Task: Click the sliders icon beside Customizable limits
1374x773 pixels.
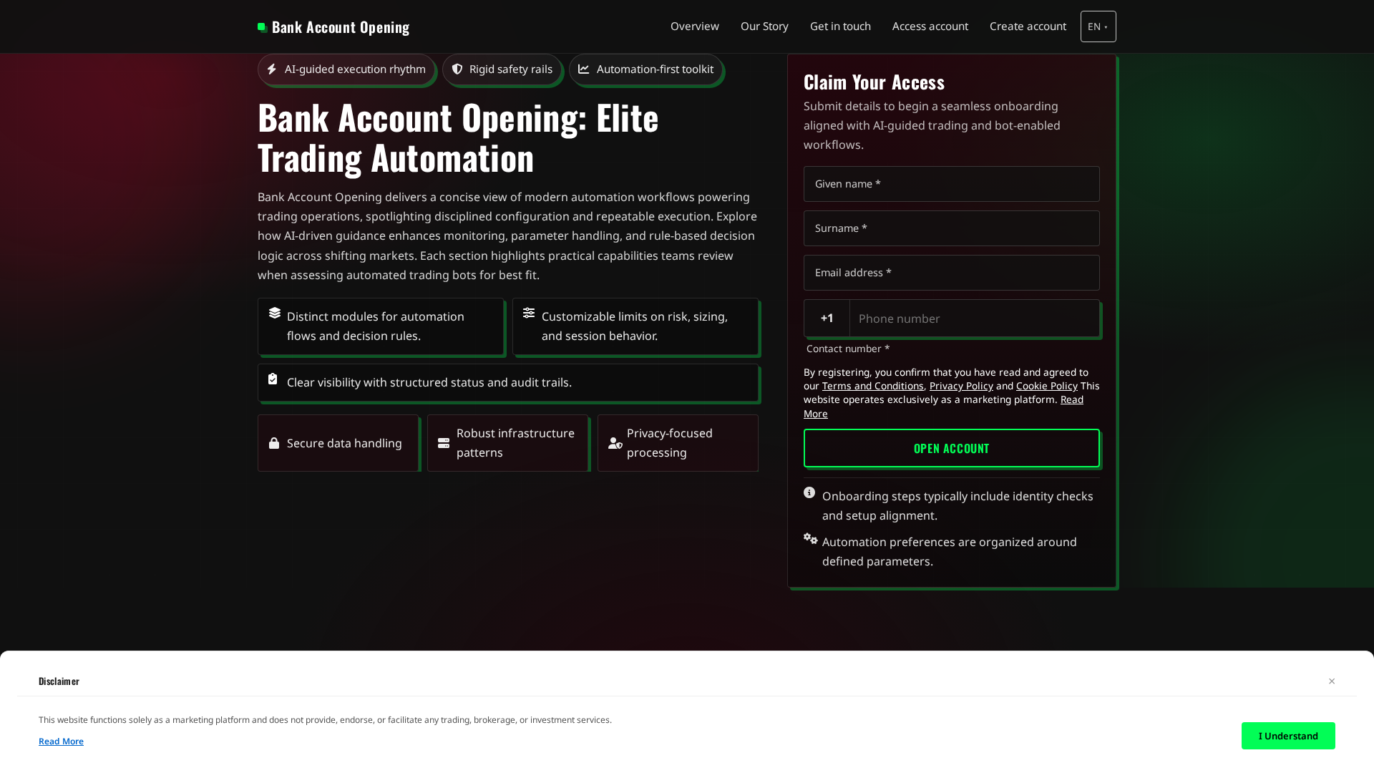Action: pyautogui.click(x=529, y=313)
